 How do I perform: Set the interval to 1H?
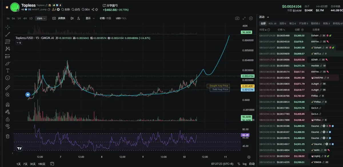tap(19, 18)
